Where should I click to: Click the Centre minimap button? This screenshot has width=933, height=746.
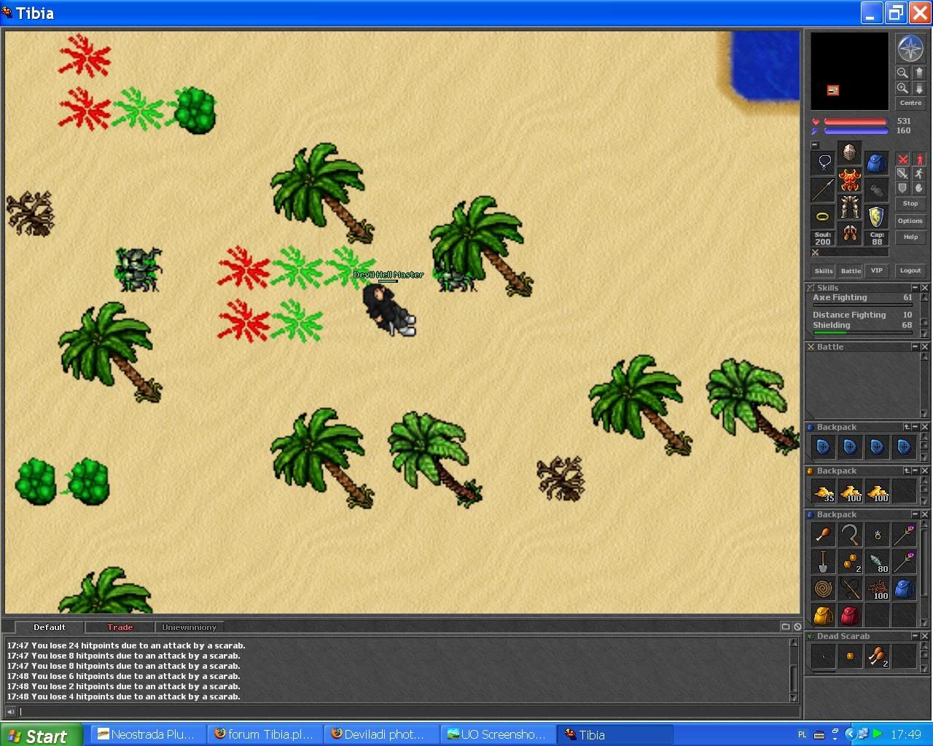pyautogui.click(x=910, y=103)
